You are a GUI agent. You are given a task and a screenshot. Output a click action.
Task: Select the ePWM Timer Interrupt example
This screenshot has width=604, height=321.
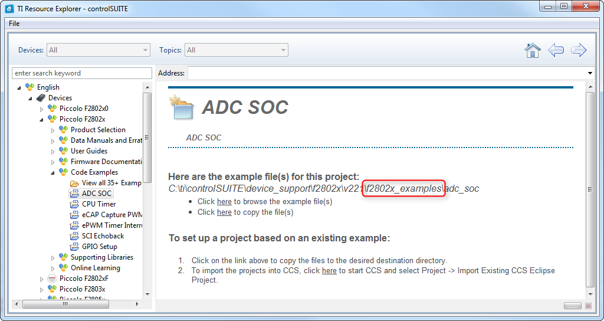coord(112,225)
